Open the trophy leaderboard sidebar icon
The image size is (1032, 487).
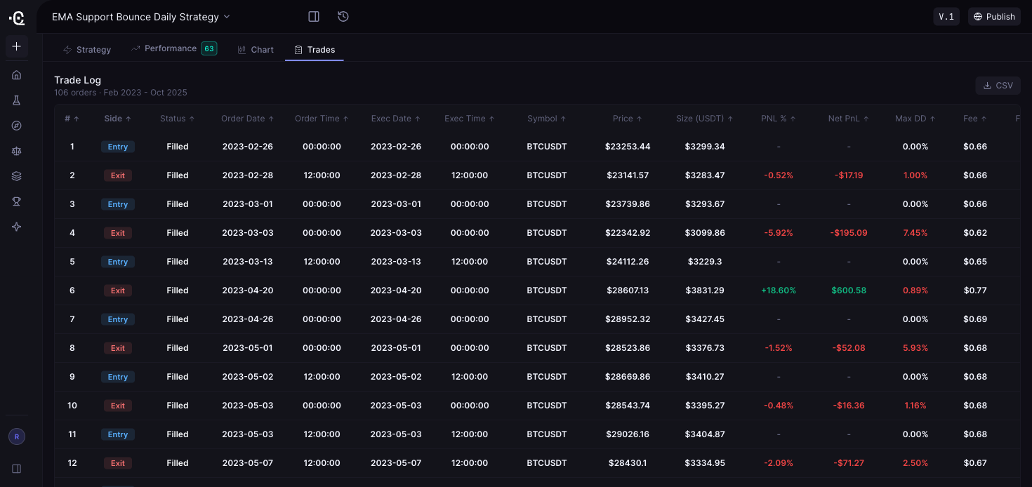(17, 201)
